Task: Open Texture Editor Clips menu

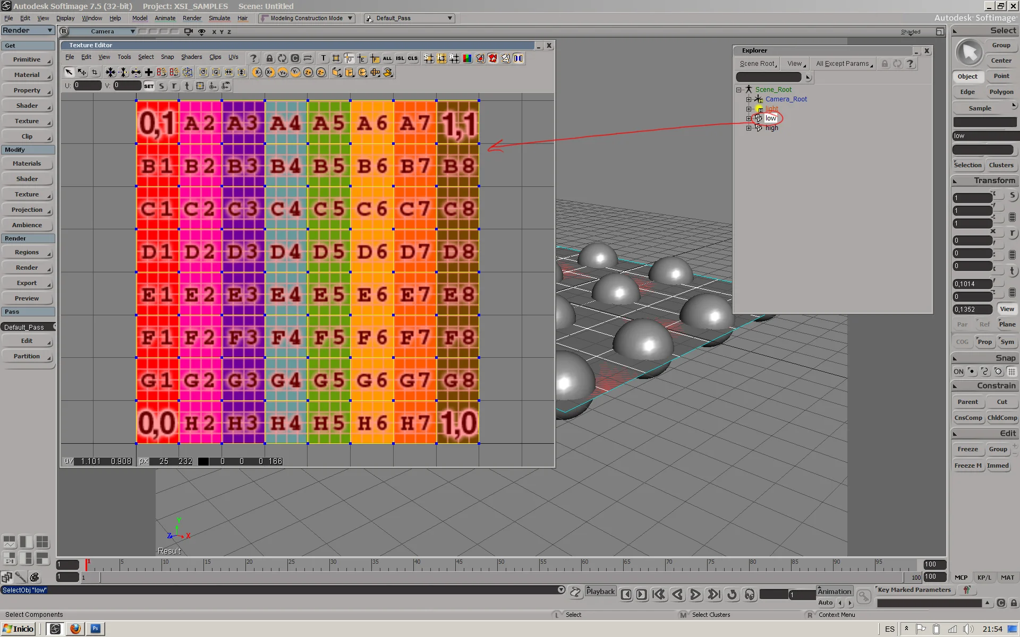Action: [215, 57]
